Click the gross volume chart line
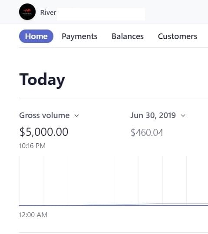208x234 pixels. pyautogui.click(x=113, y=205)
